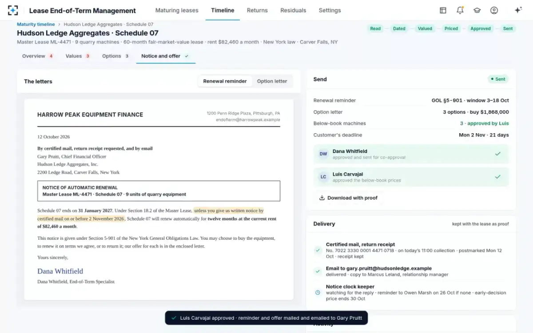Click the Read status pill
Screen dimensions: 533x333
pyautogui.click(x=375, y=28)
